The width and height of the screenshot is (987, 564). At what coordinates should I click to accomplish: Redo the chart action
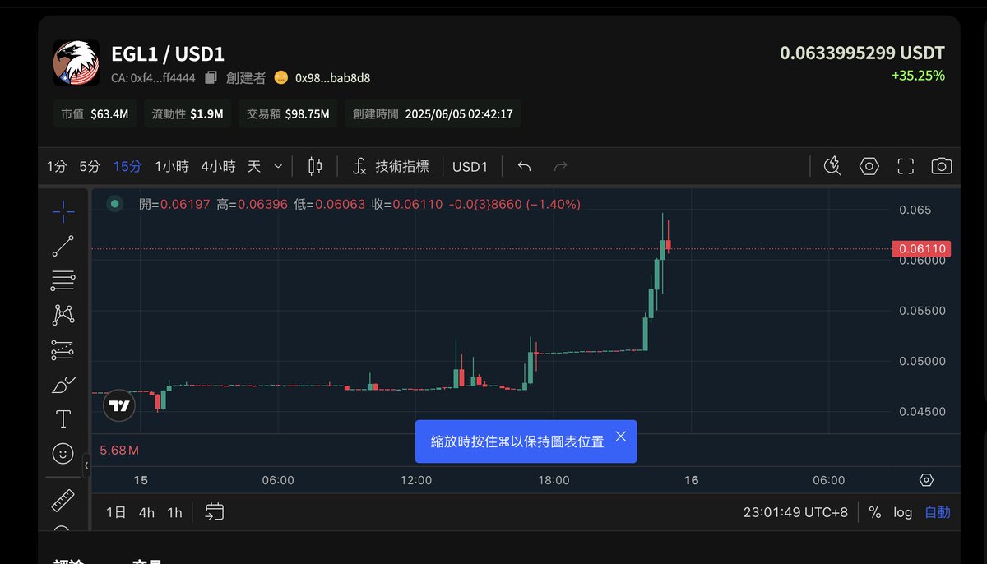(x=560, y=166)
